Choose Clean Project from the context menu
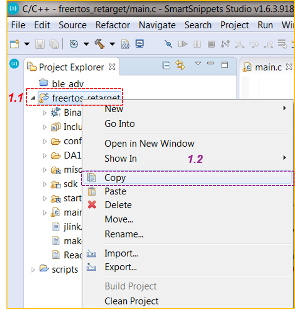This screenshot has width=295, height=309. pyautogui.click(x=131, y=301)
